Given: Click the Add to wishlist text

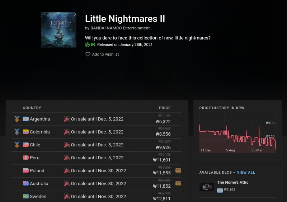Looking at the screenshot, I should [105, 55].
